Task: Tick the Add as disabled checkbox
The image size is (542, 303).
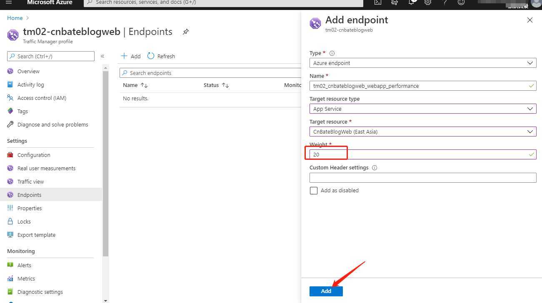Action: click(314, 191)
